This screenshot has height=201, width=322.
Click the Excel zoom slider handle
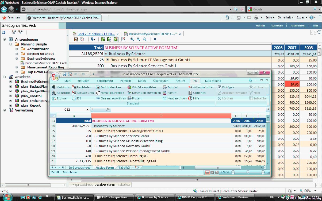[248, 172]
